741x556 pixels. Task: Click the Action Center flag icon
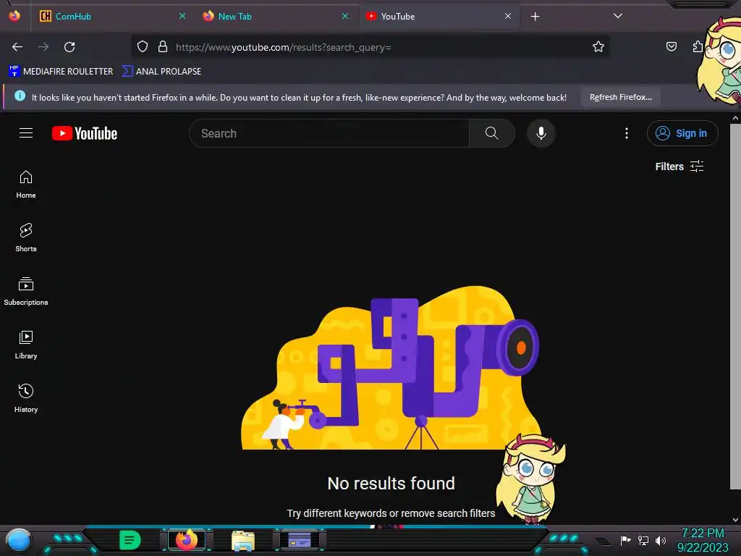625,540
